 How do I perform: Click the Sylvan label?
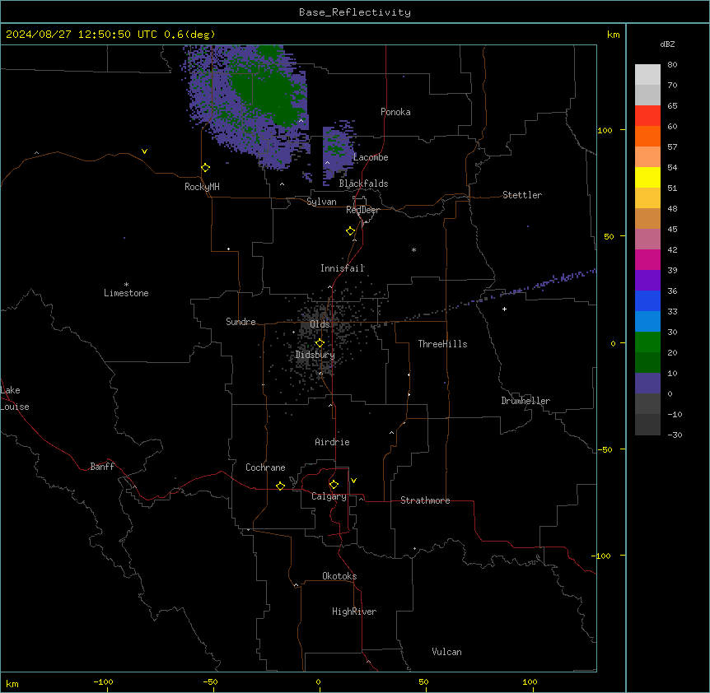pyautogui.click(x=321, y=202)
